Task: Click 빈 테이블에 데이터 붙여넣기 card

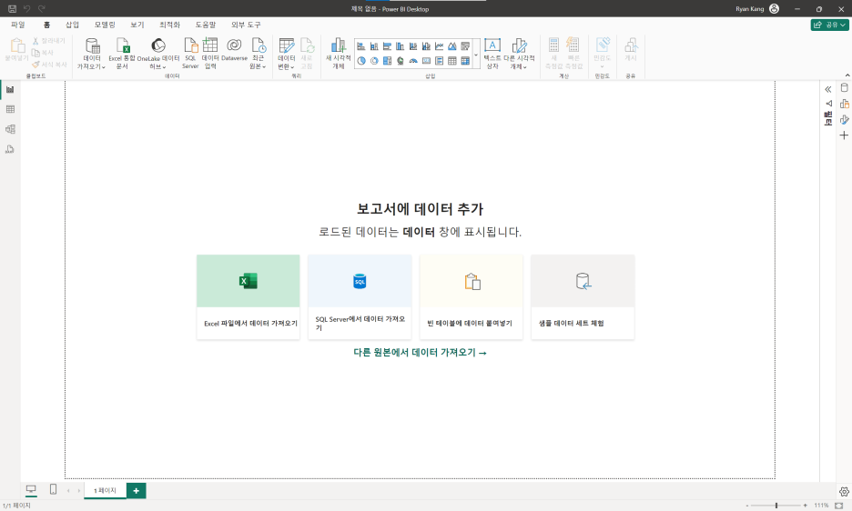Action: coord(472,297)
